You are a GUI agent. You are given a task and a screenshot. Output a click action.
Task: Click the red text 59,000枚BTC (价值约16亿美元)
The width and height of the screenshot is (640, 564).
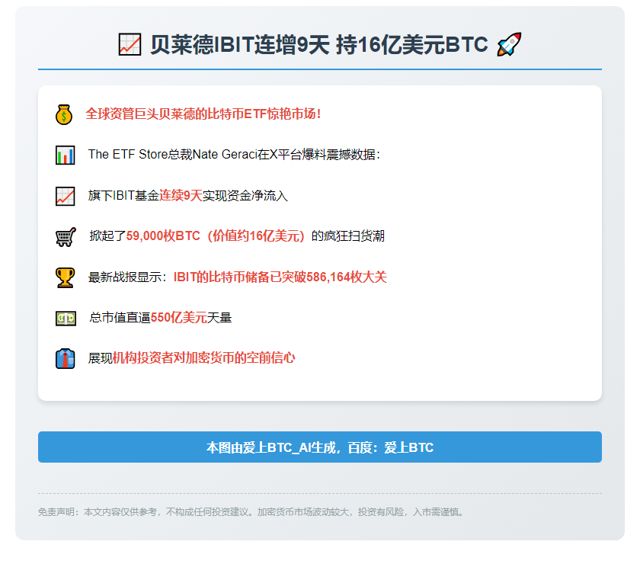click(216, 236)
